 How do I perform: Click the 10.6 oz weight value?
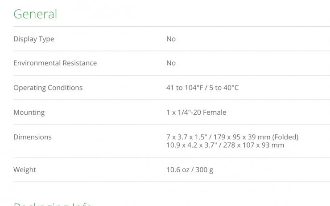(x=177, y=170)
